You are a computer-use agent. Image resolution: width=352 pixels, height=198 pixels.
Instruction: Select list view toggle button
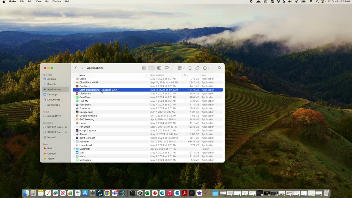[152, 68]
